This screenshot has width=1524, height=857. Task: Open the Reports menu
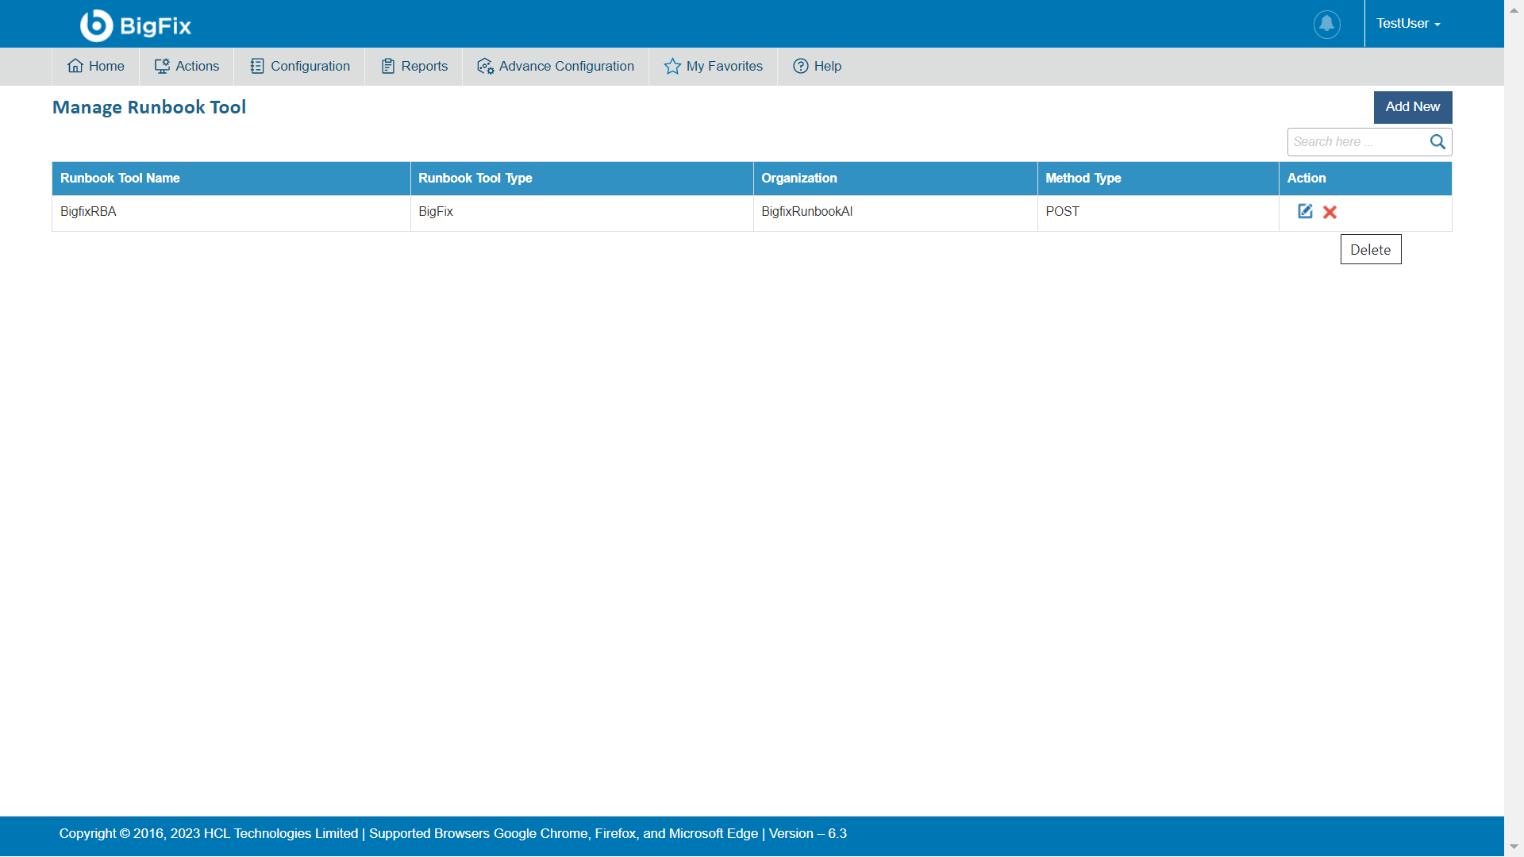pos(414,66)
